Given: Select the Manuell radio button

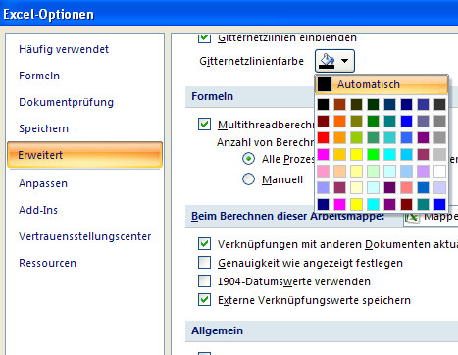Looking at the screenshot, I should coord(248,179).
